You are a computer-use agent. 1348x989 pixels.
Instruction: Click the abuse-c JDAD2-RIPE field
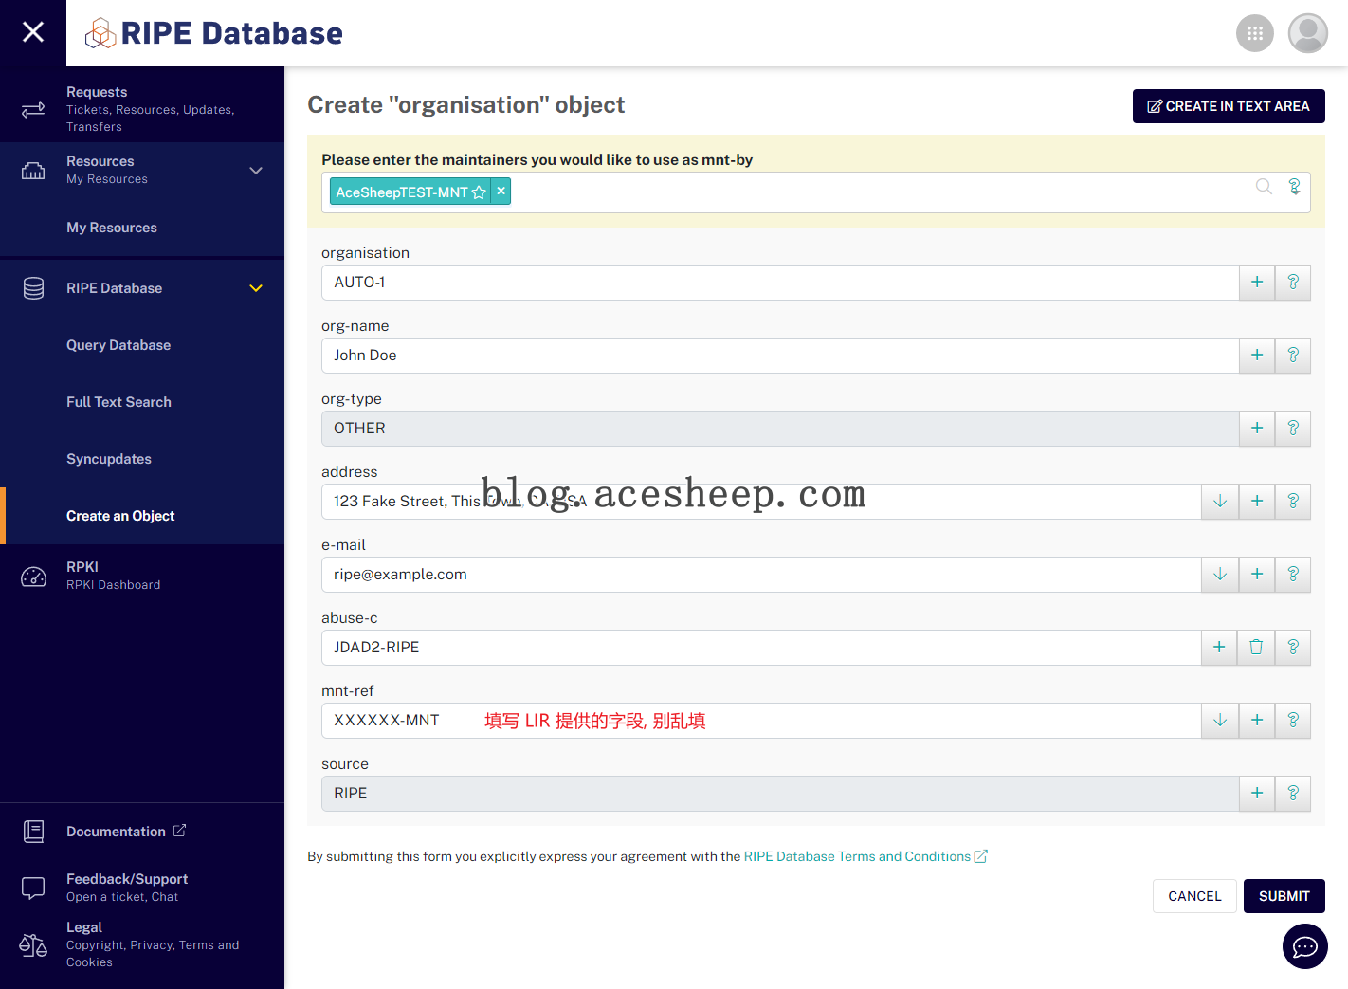tap(761, 648)
